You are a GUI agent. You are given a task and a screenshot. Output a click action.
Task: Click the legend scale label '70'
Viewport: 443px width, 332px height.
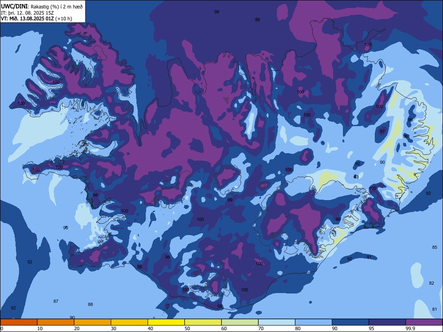click(261, 328)
